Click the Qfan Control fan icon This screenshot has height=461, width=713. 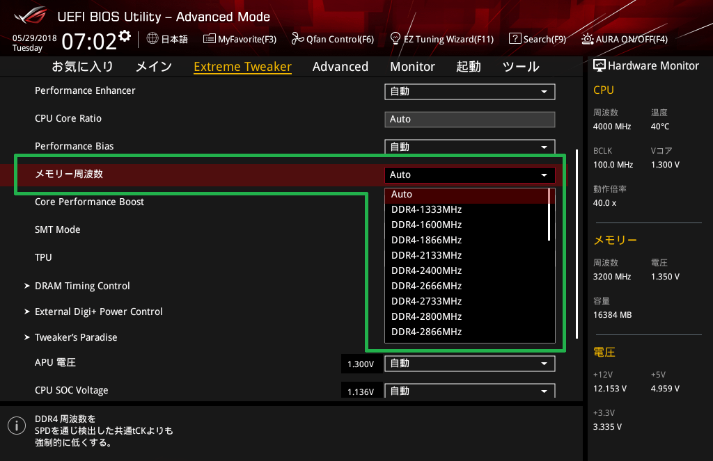pos(297,39)
